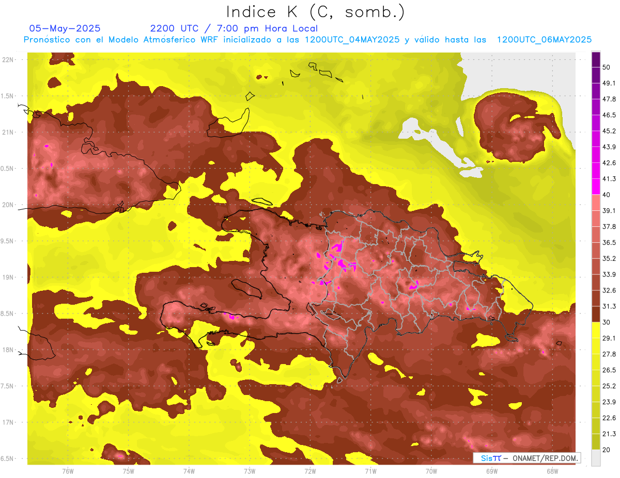Select the '41.3' color scale label

click(x=609, y=179)
